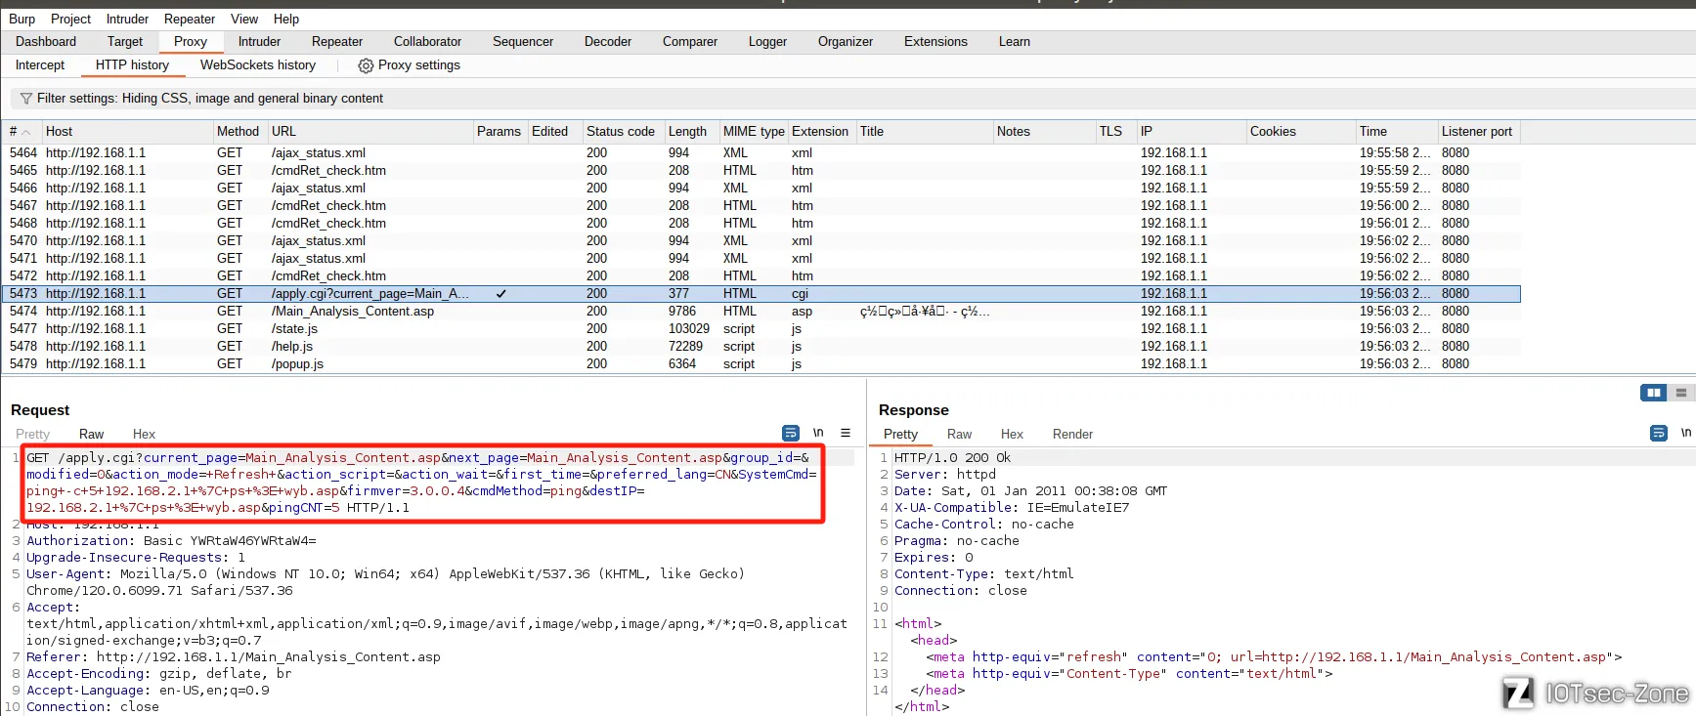Select the Pretty tab in Request panel
Viewport: 1696px width, 716px height.
tap(32, 434)
